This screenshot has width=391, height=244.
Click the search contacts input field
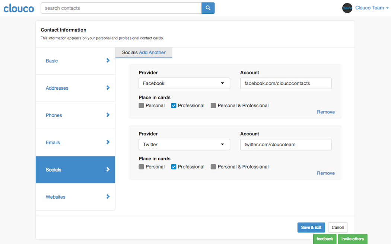pos(121,8)
